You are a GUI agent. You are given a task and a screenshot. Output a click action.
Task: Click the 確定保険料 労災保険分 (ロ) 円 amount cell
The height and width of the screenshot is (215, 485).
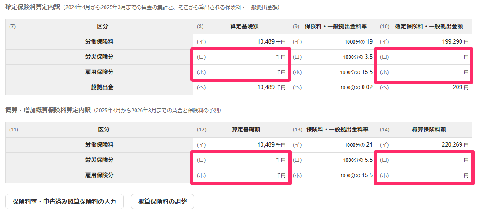pyautogui.click(x=424, y=57)
